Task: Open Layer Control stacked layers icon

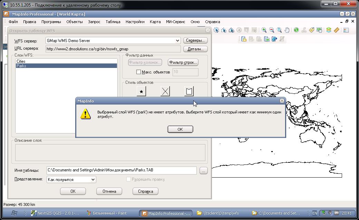Action: 329,30
